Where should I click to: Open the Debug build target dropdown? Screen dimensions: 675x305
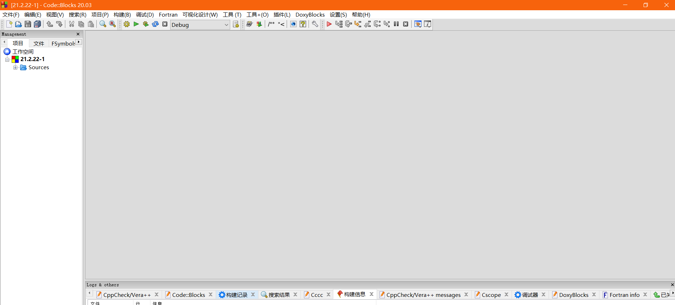200,25
